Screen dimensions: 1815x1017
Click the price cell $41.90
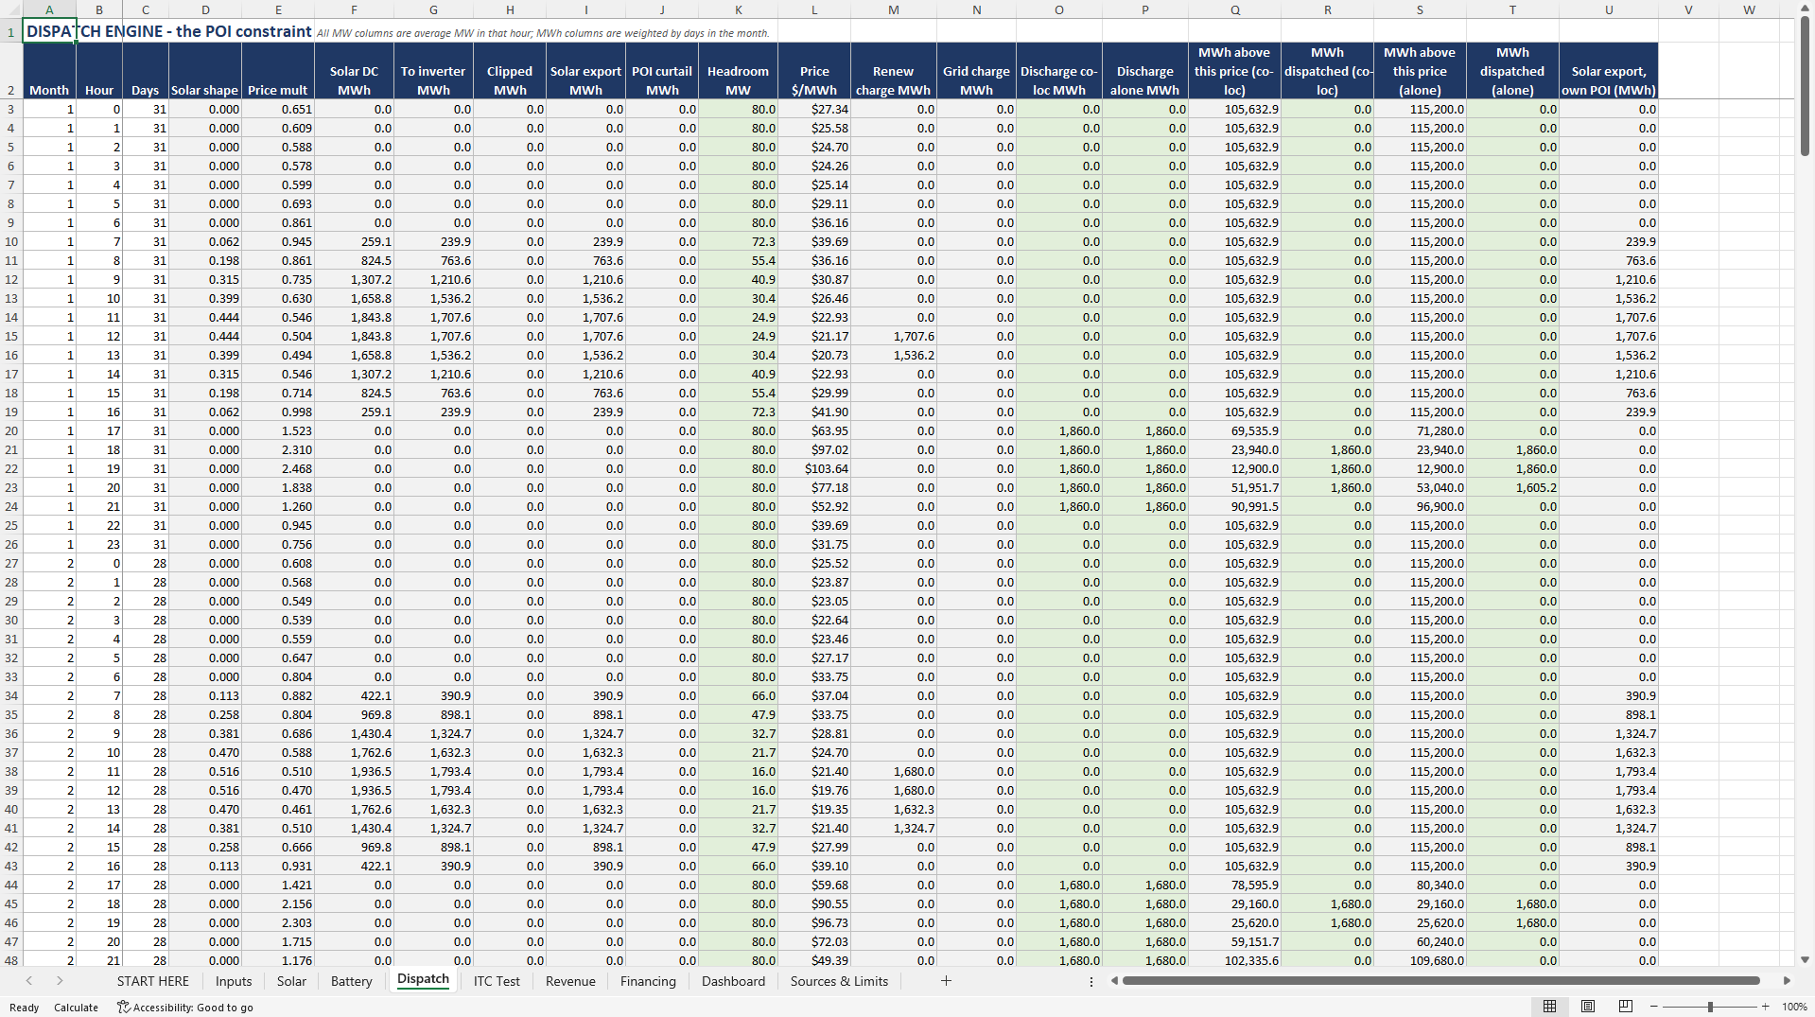click(814, 412)
